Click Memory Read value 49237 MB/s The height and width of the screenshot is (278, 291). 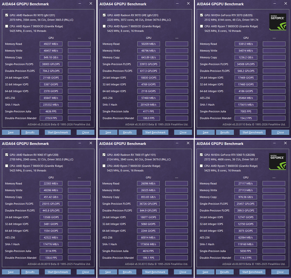51,44
